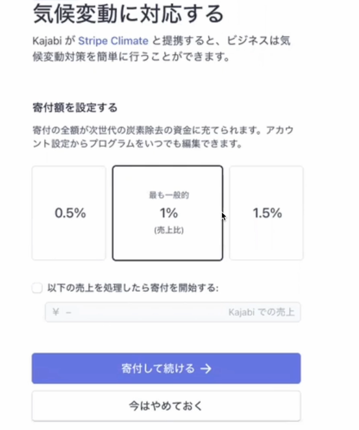Select the 1.5% donation option
The height and width of the screenshot is (430, 359).
pos(266,213)
